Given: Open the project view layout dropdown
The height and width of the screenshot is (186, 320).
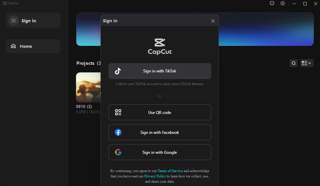Looking at the screenshot, I should [307, 63].
